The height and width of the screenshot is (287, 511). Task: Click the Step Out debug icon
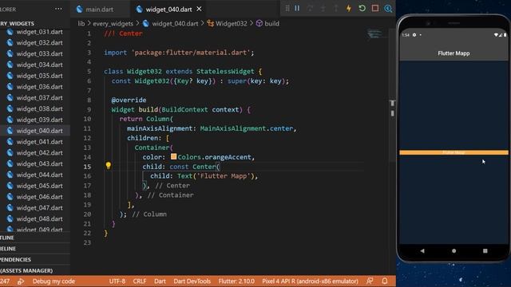(x=336, y=9)
